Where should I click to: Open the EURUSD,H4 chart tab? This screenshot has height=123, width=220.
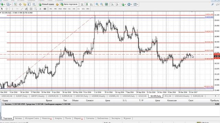(198, 96)
